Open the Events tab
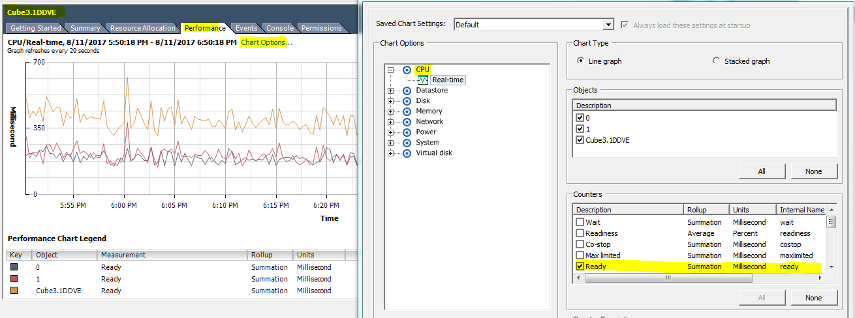 point(246,28)
